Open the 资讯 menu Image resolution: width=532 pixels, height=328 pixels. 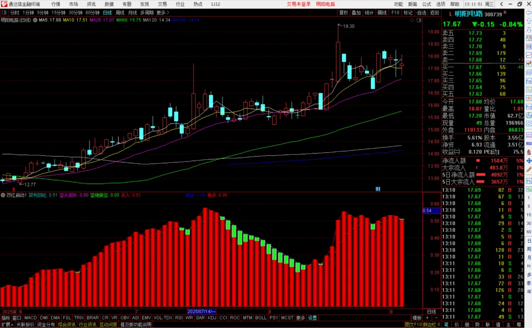click(91, 4)
